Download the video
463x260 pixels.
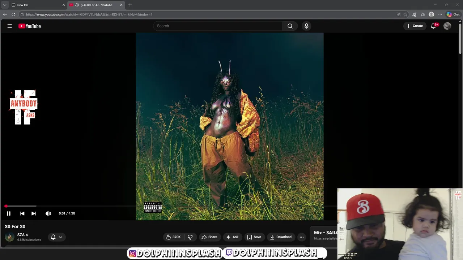click(281, 237)
